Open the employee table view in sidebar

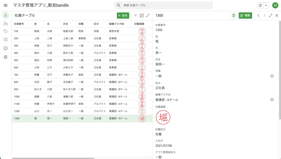[x=5, y=15]
